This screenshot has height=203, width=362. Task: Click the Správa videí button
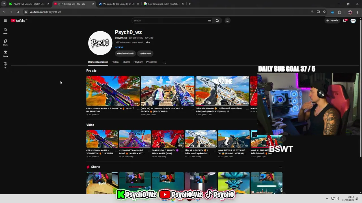[x=145, y=54]
